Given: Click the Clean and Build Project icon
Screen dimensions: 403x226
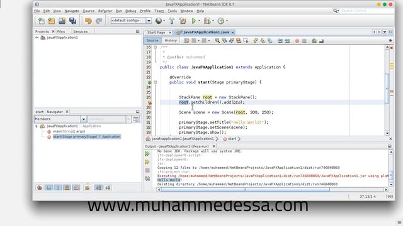Looking at the screenshot, I should pyautogui.click(x=183, y=21).
